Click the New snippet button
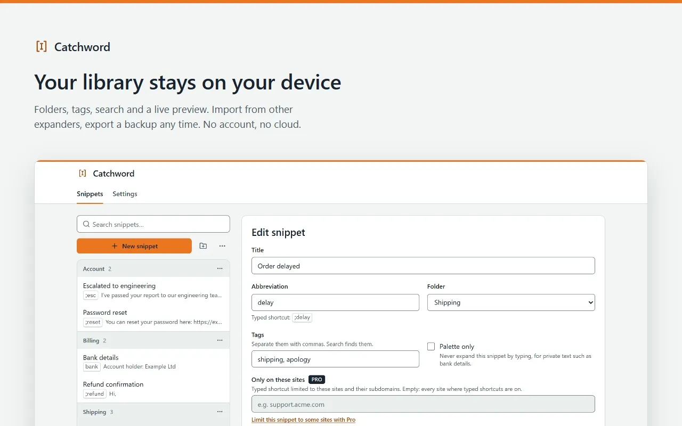Viewport: 682px width, 426px height. point(134,246)
